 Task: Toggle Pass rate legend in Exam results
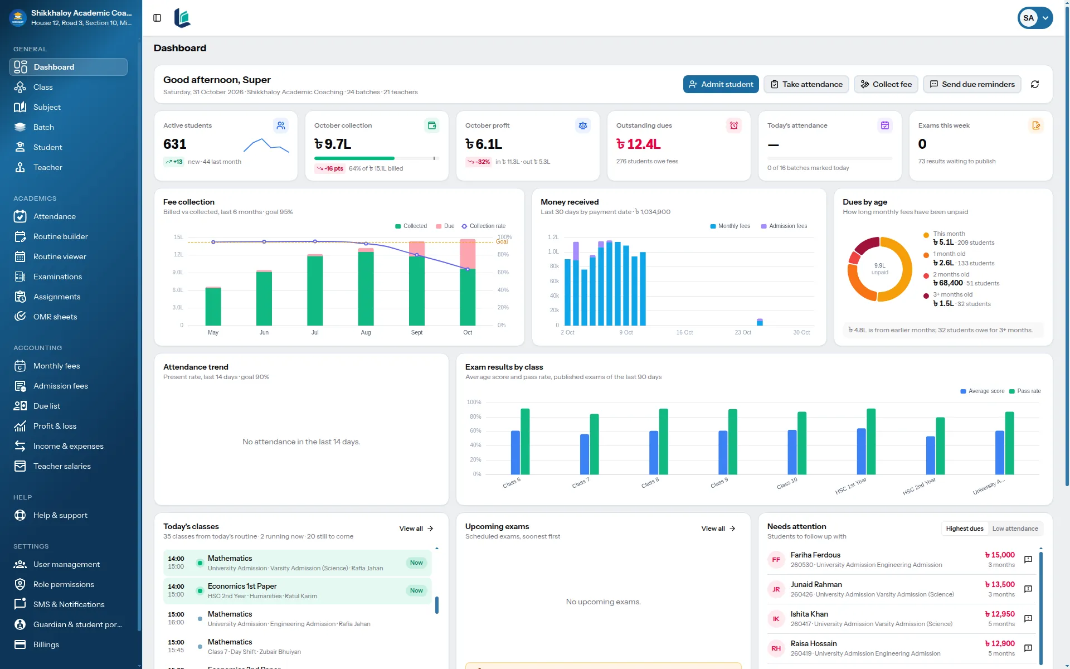point(1025,391)
